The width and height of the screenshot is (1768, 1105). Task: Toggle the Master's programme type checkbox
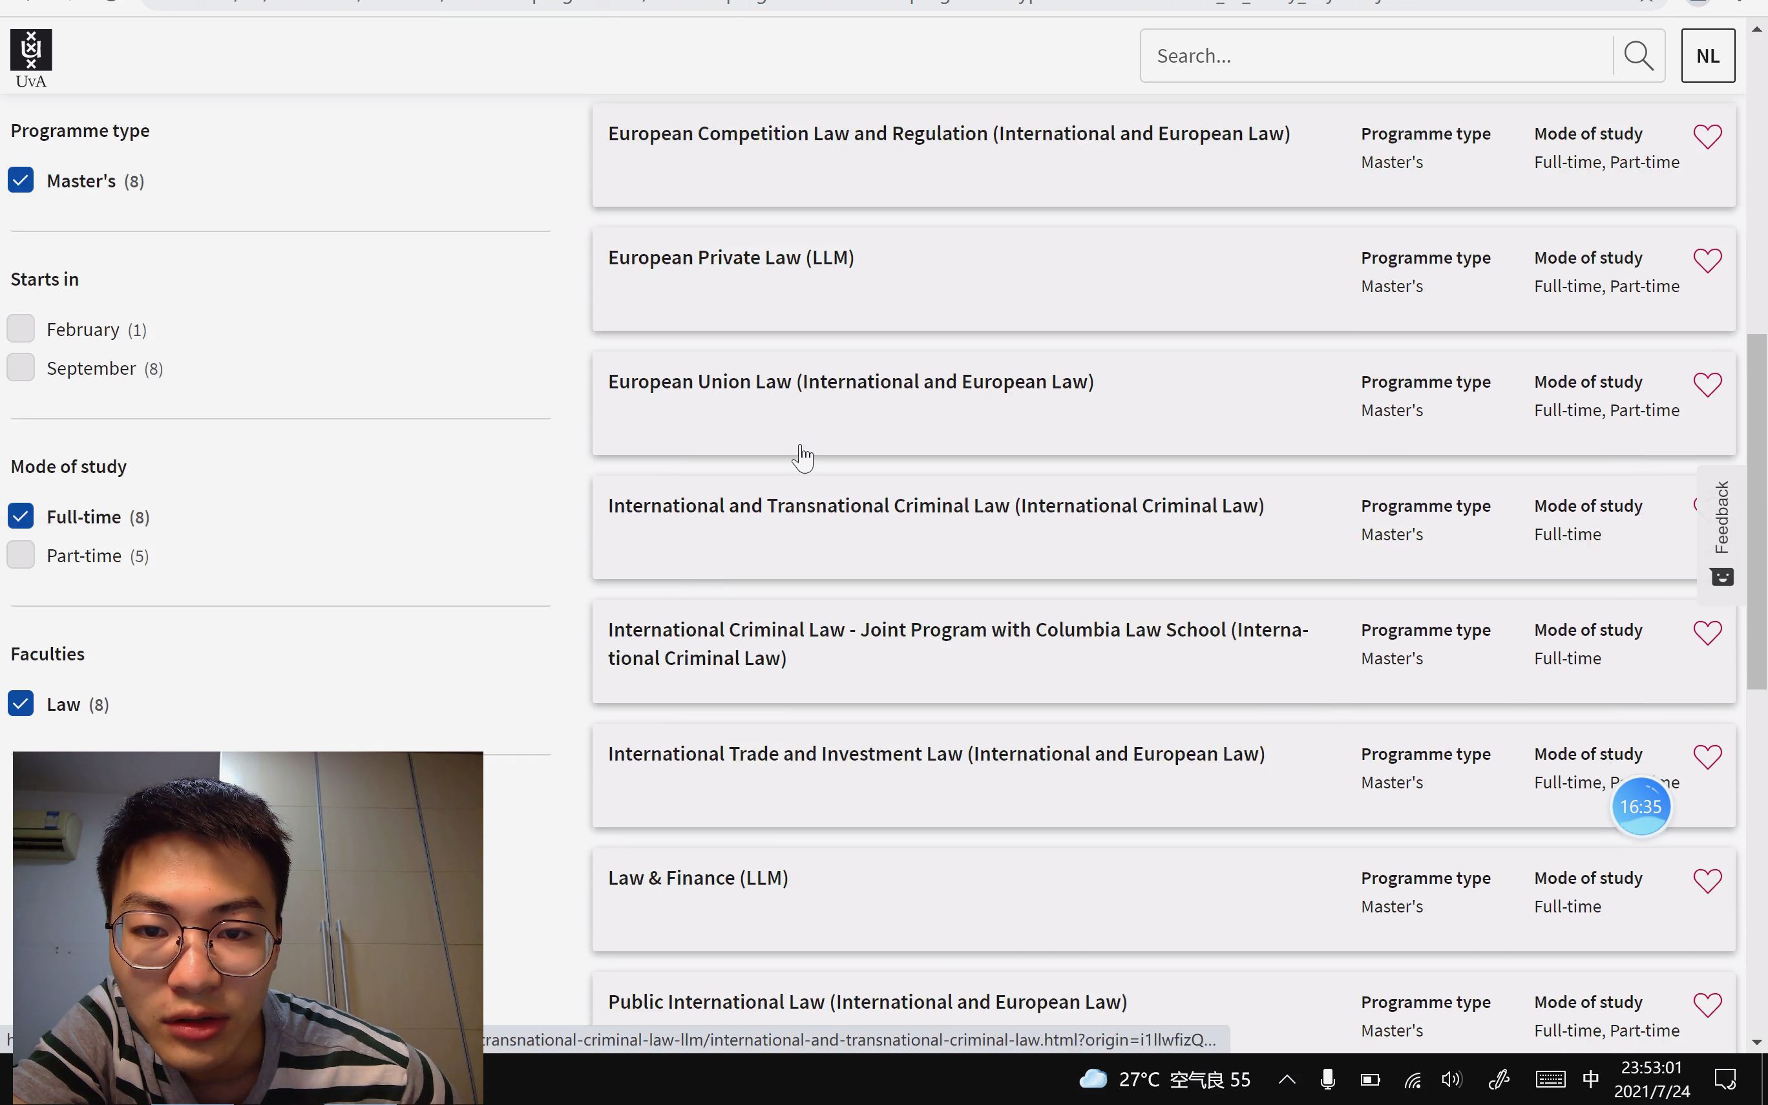click(x=21, y=180)
